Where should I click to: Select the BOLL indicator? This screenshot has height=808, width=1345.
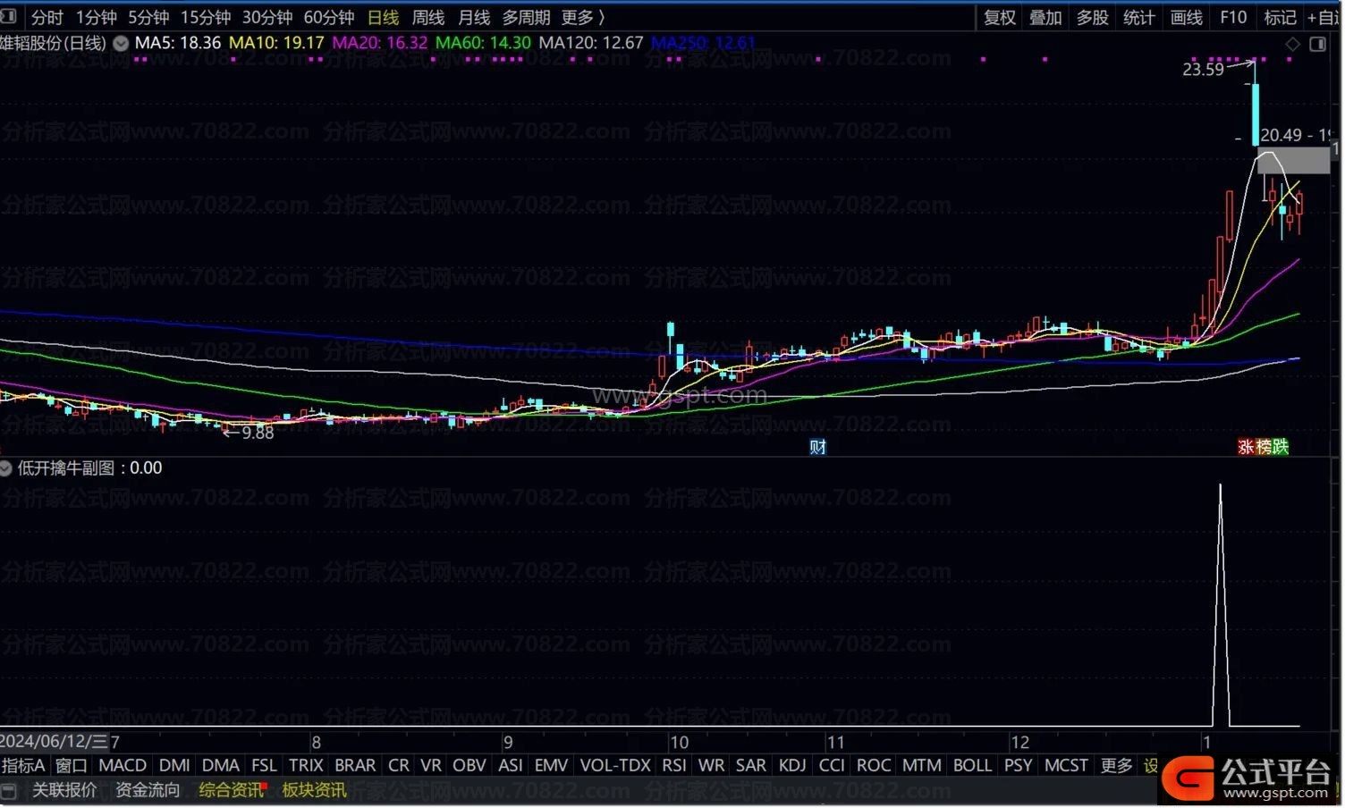(x=972, y=766)
